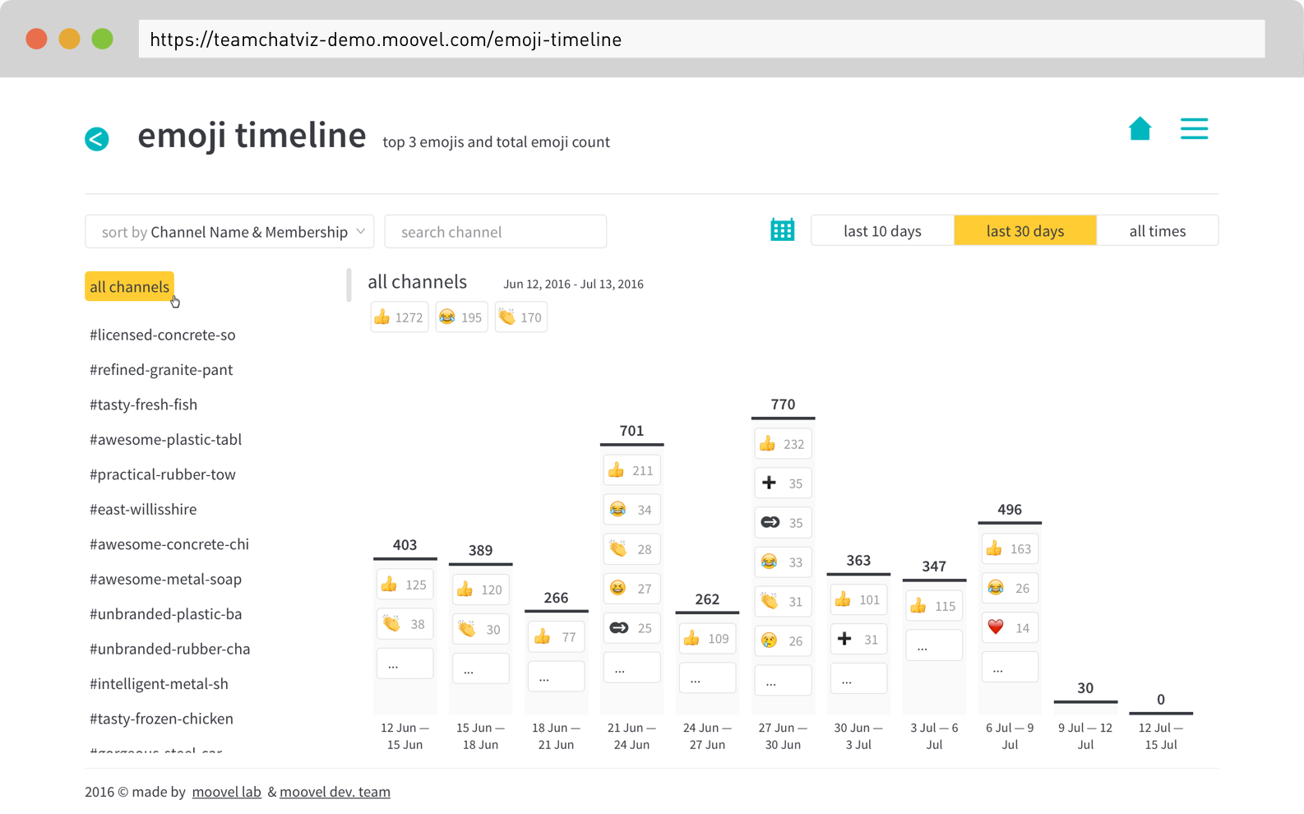Click inside the search channel field
This screenshot has height=814, width=1304.
click(x=495, y=231)
